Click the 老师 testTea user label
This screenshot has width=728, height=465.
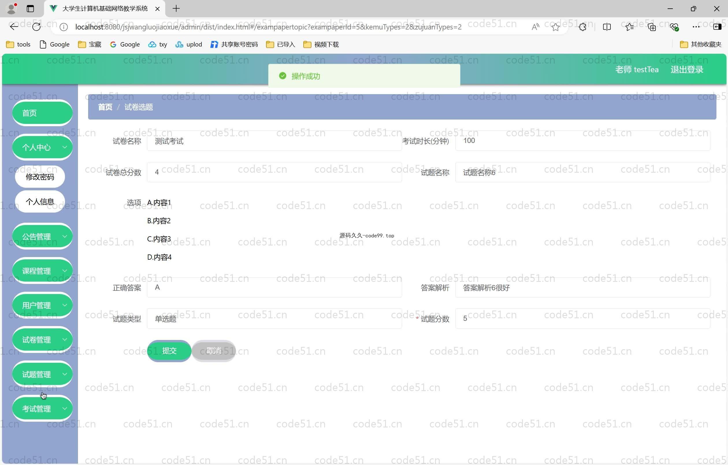click(x=637, y=70)
